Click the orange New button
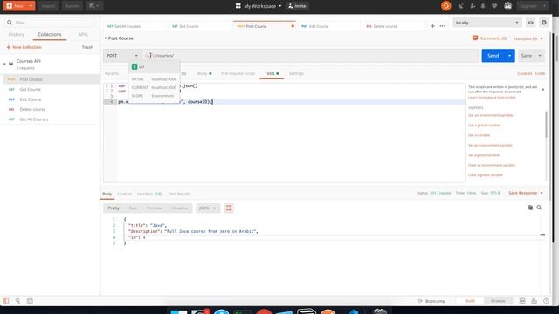 tap(16, 6)
